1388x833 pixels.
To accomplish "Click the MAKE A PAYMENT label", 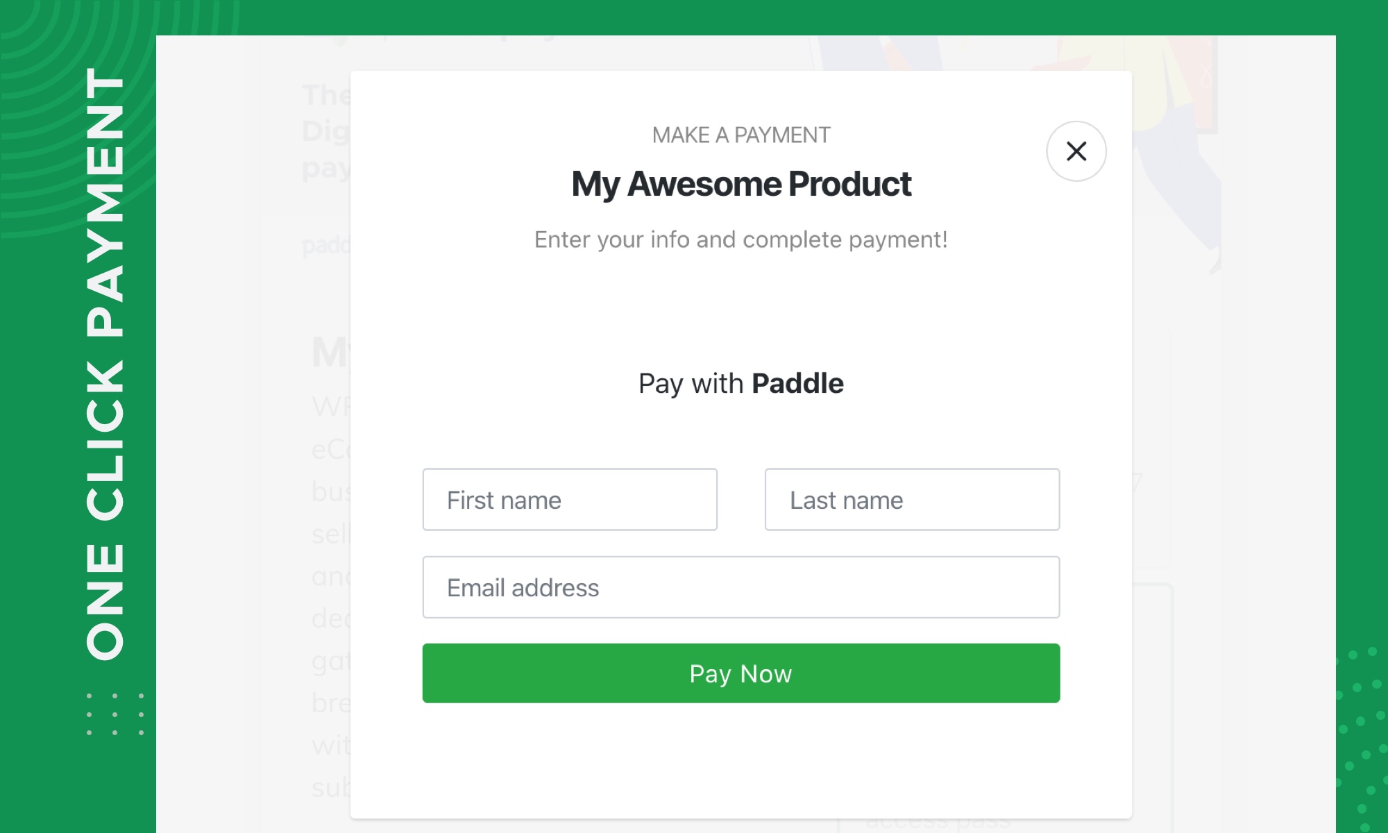I will tap(740, 135).
